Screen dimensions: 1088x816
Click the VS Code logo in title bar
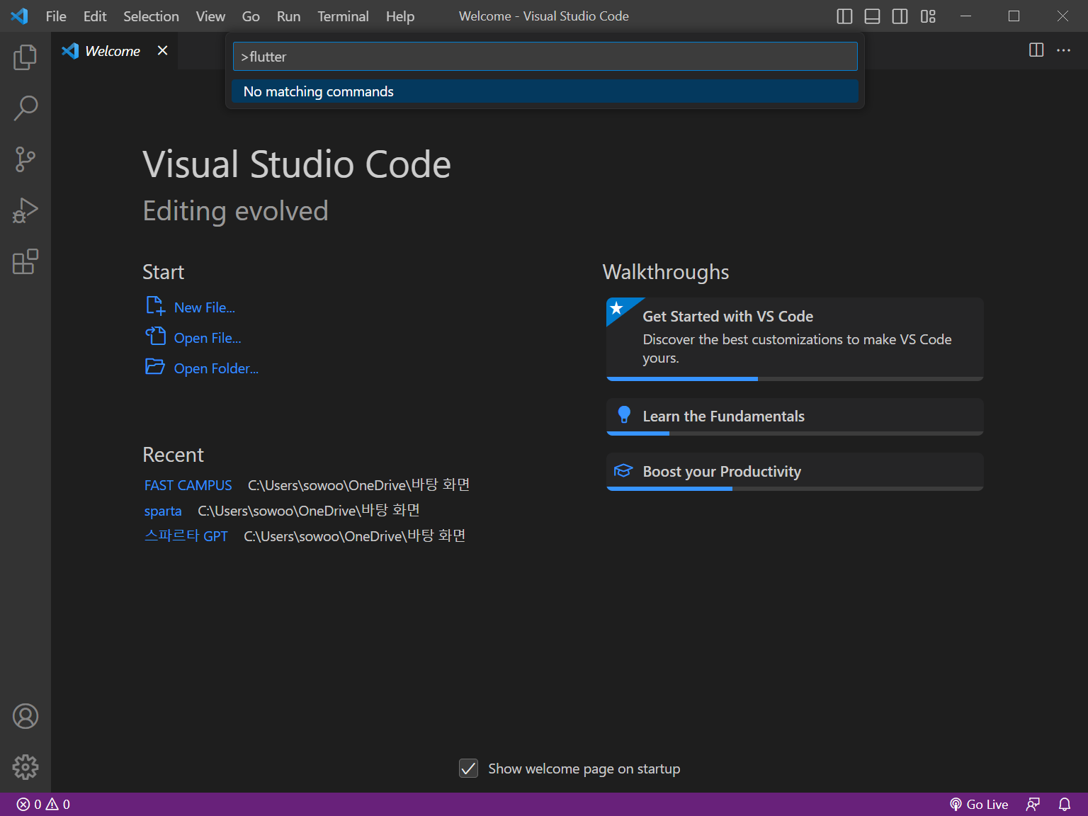pos(19,16)
